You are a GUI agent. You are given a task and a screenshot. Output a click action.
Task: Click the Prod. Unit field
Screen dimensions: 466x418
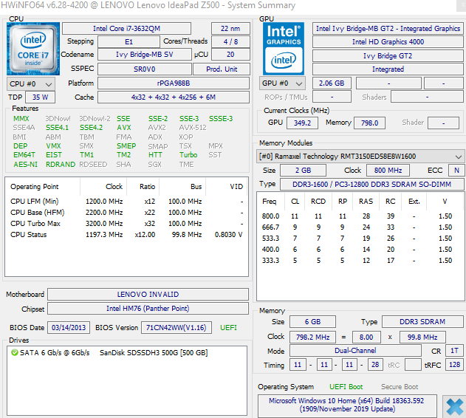click(222, 69)
